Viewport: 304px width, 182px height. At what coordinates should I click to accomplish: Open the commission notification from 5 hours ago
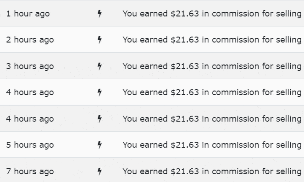[212, 145]
